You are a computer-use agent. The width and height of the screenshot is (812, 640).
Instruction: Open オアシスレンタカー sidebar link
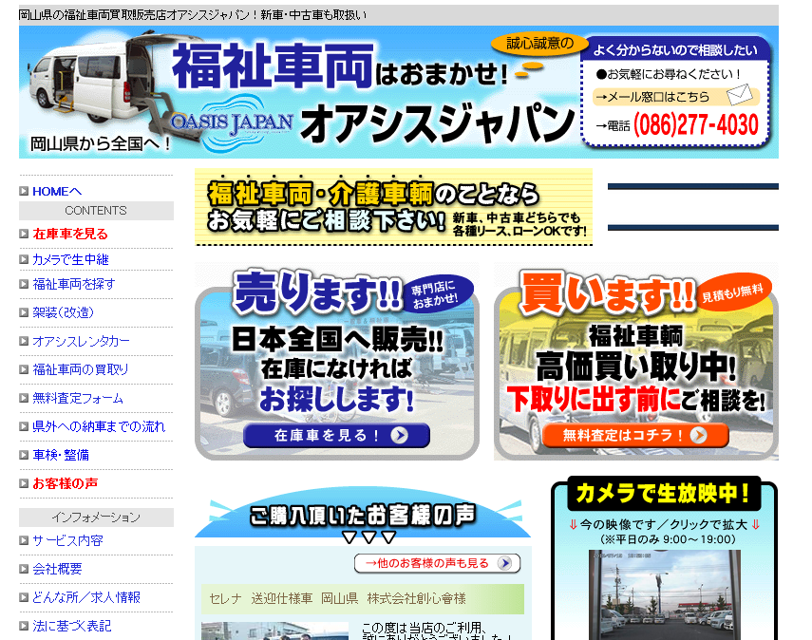(x=81, y=341)
